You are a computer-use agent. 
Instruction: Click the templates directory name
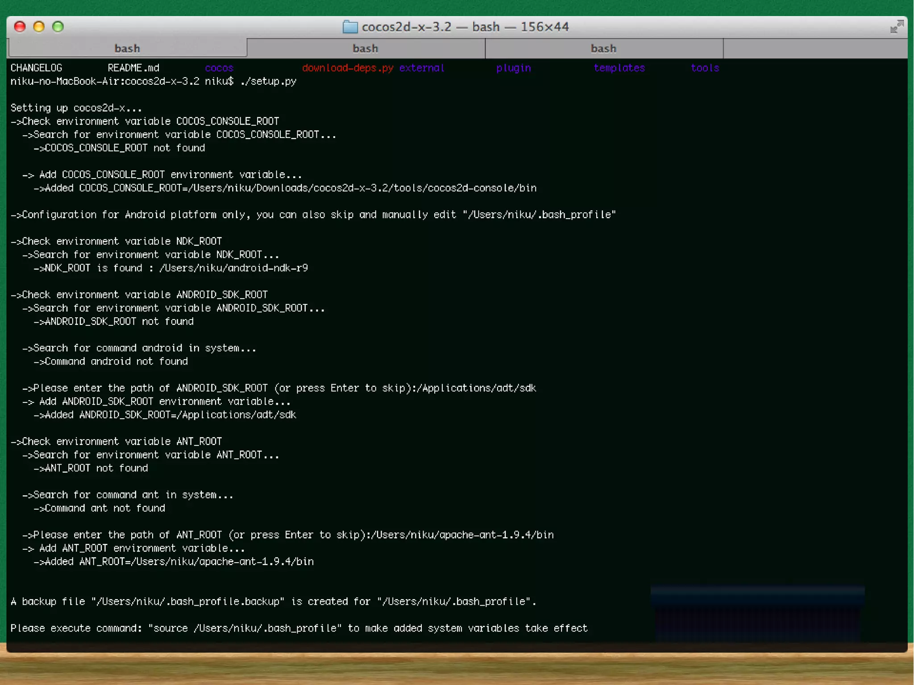click(x=619, y=68)
